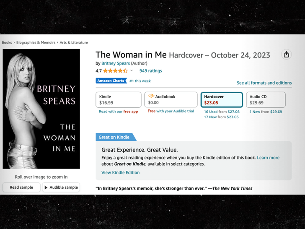The image size is (305, 229).
Task: Open the Read sample button
Action: click(x=21, y=187)
